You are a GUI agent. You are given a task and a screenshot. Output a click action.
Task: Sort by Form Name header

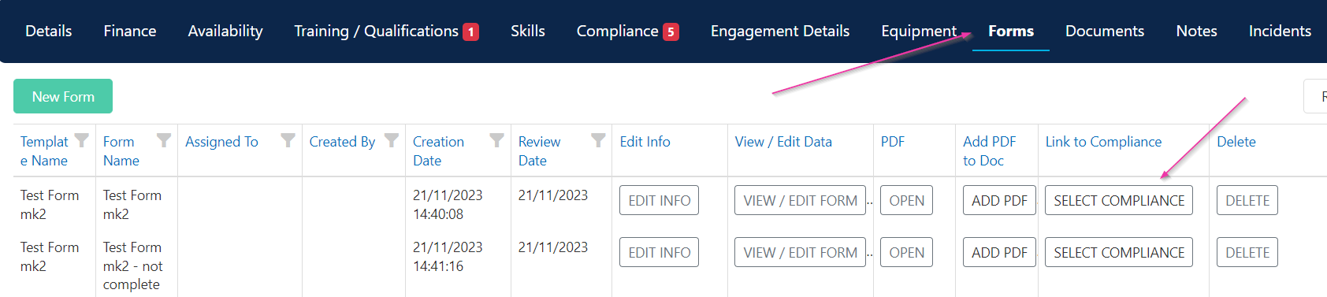(121, 150)
